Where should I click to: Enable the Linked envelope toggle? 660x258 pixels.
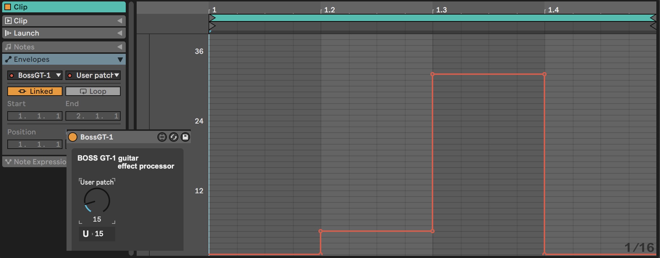[x=35, y=91]
